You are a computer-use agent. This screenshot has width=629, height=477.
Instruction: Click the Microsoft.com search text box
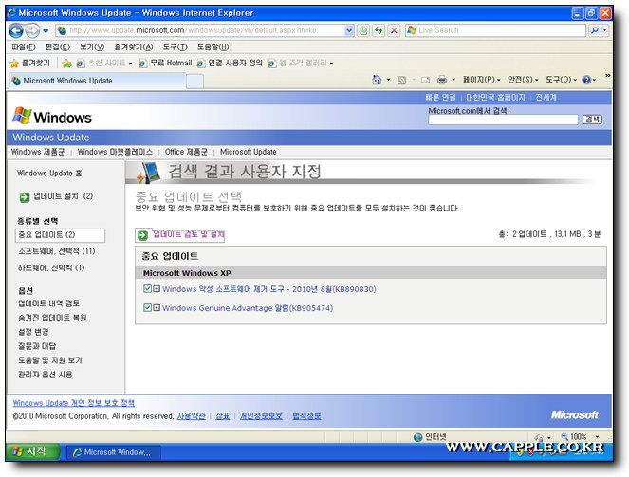click(x=503, y=119)
